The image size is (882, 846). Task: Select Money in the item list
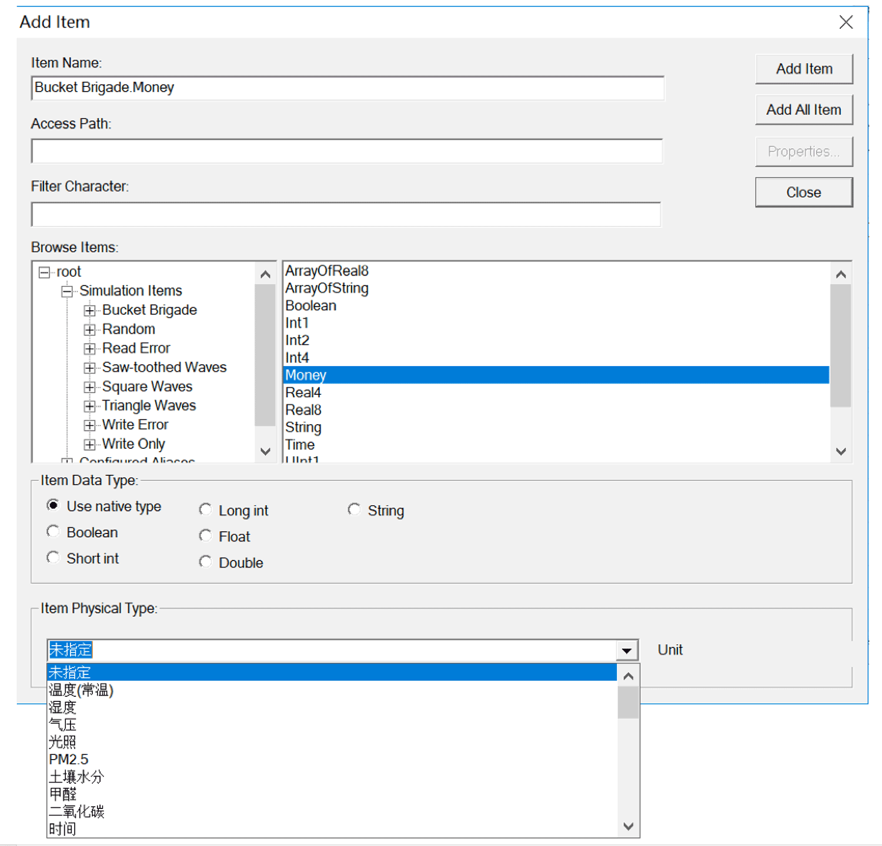coord(556,375)
